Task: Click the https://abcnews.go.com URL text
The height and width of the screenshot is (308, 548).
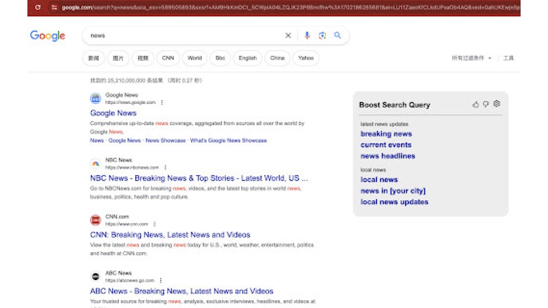Action: coord(130,281)
